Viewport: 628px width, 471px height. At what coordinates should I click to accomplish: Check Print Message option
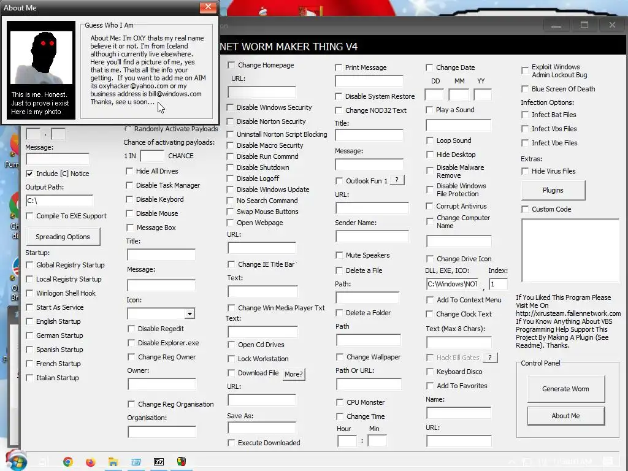click(339, 67)
